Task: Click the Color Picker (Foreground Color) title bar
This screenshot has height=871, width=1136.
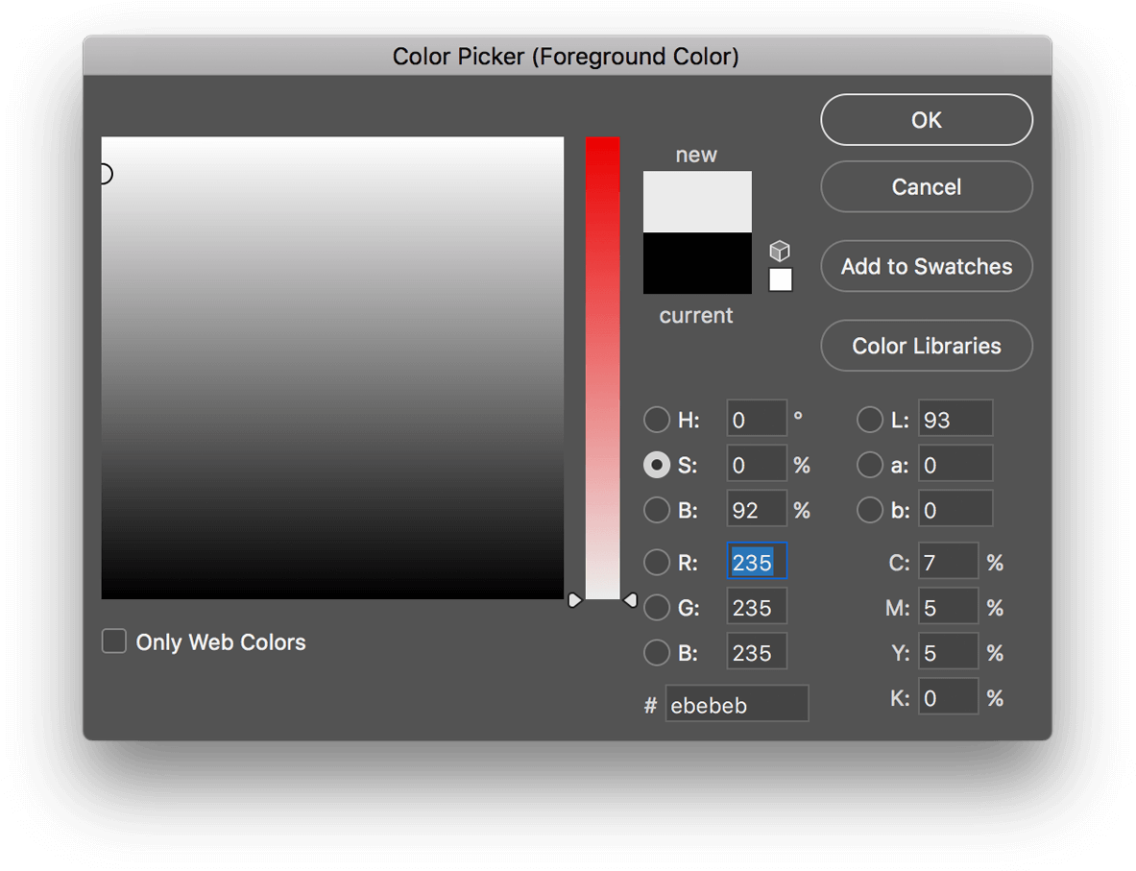Action: pyautogui.click(x=567, y=56)
